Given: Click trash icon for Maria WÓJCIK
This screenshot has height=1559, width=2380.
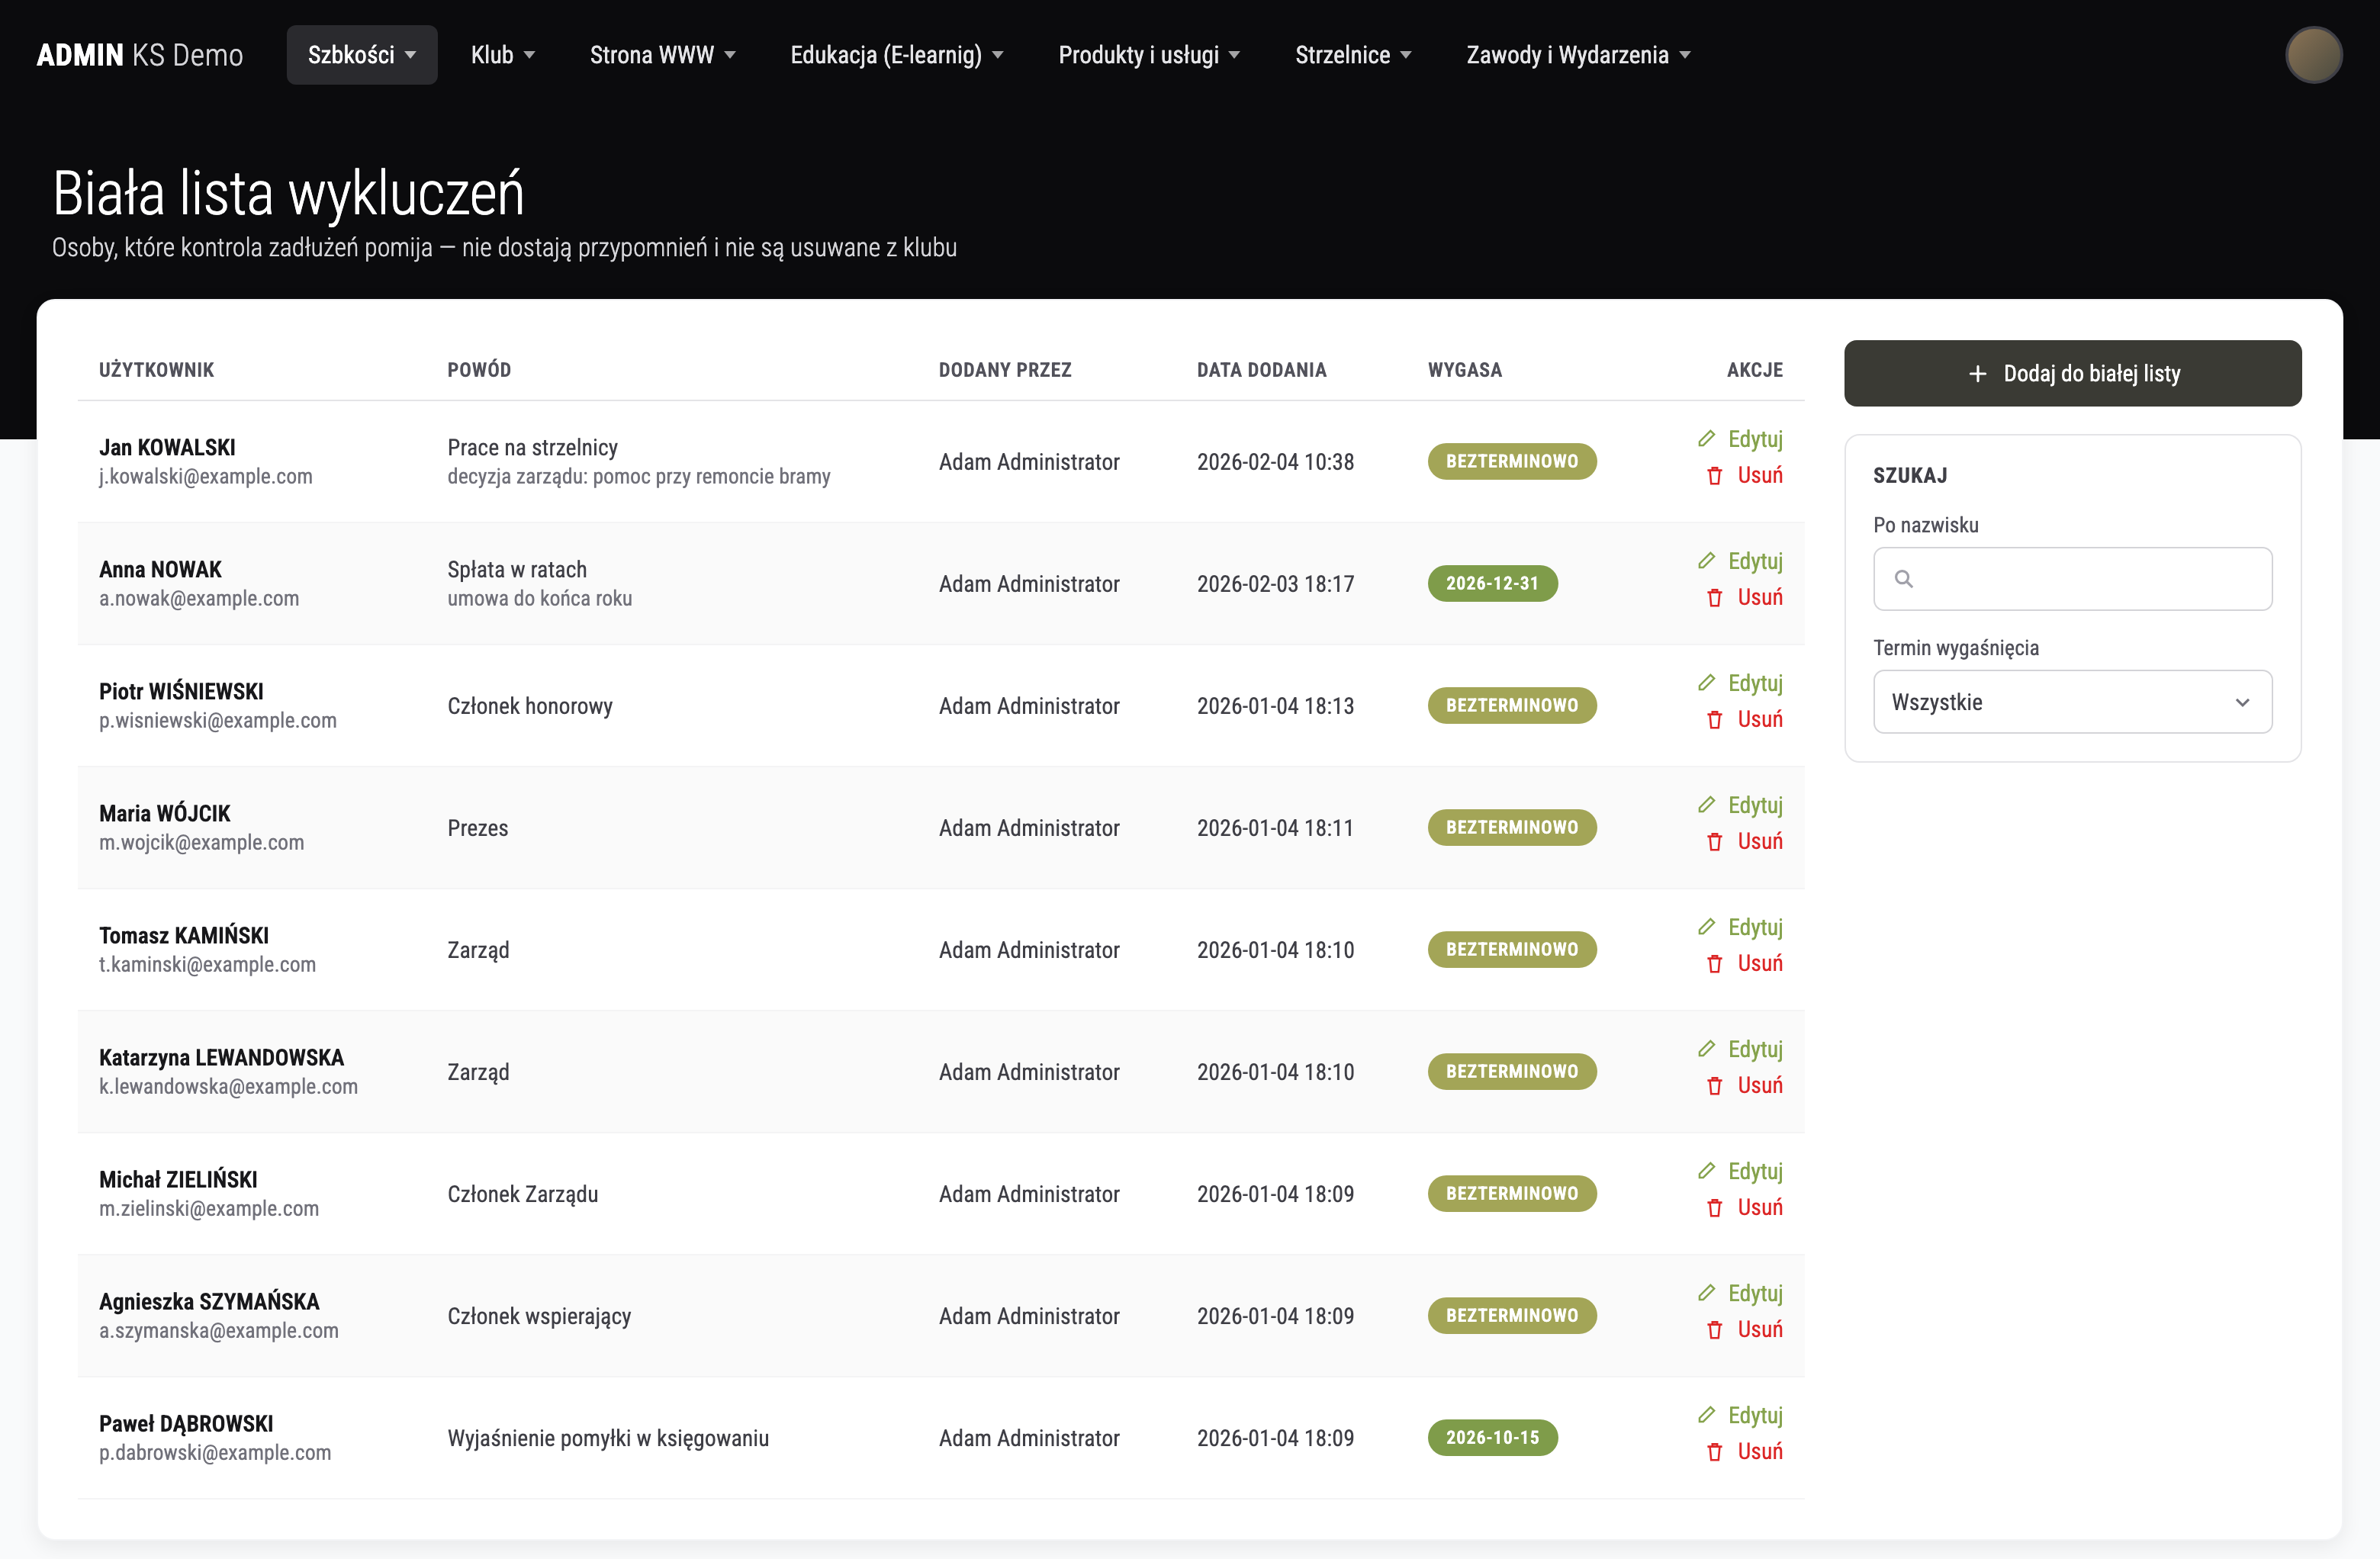Looking at the screenshot, I should tap(1714, 842).
